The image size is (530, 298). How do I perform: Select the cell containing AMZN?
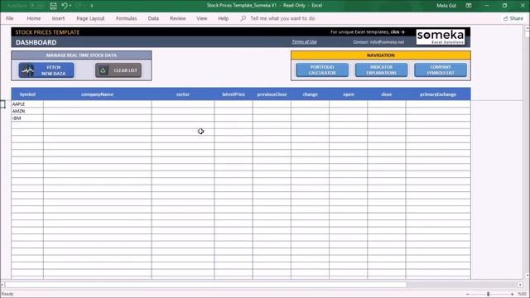pos(27,111)
